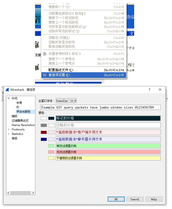Pick client stream light pink background swatch
Viewport: 172px width, 209px height.
51,132
